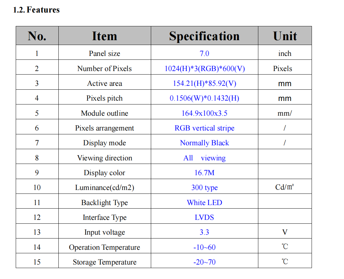The image size is (344, 279).
Task: Select the "White LED" backlight specification
Action: point(204,203)
